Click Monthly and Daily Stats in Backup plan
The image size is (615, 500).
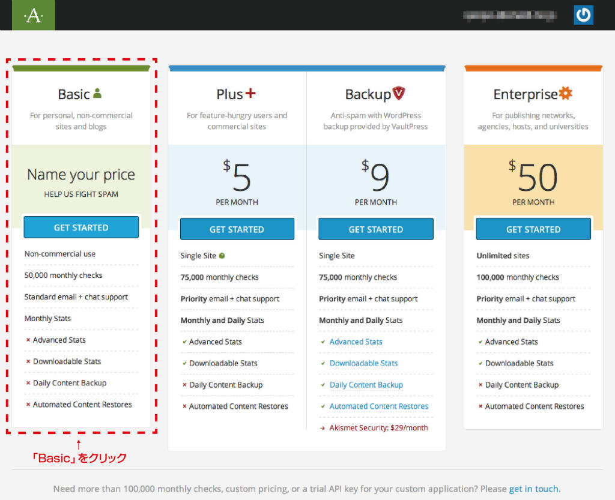[361, 321]
